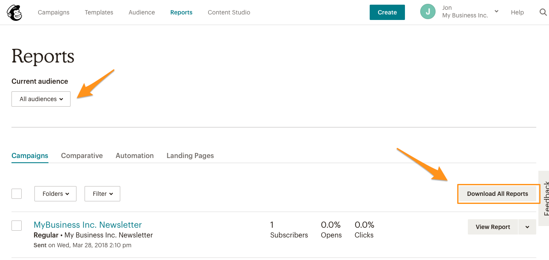The width and height of the screenshot is (549, 260).
Task: Click the arrow next to View Report
Action: click(x=527, y=227)
